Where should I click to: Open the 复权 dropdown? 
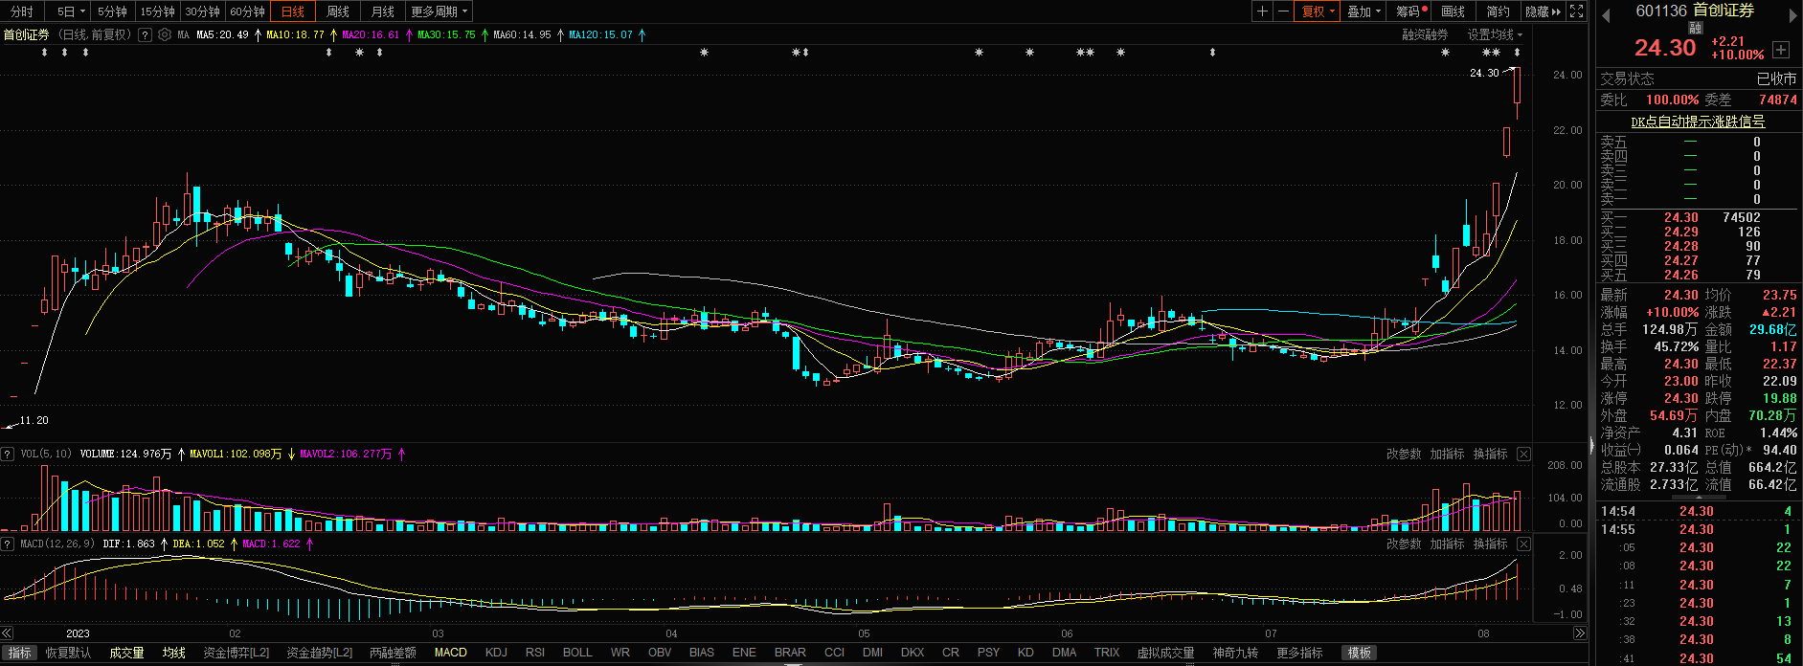coord(1318,11)
